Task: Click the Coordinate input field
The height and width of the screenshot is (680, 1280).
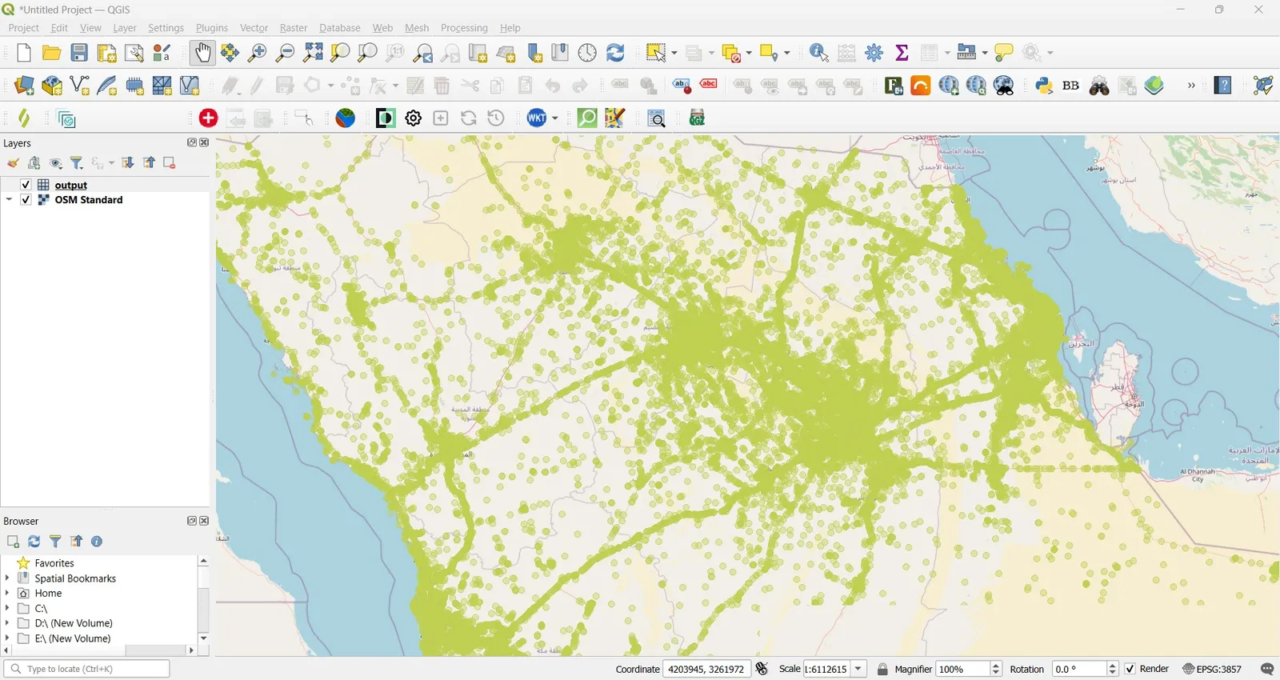Action: (706, 669)
